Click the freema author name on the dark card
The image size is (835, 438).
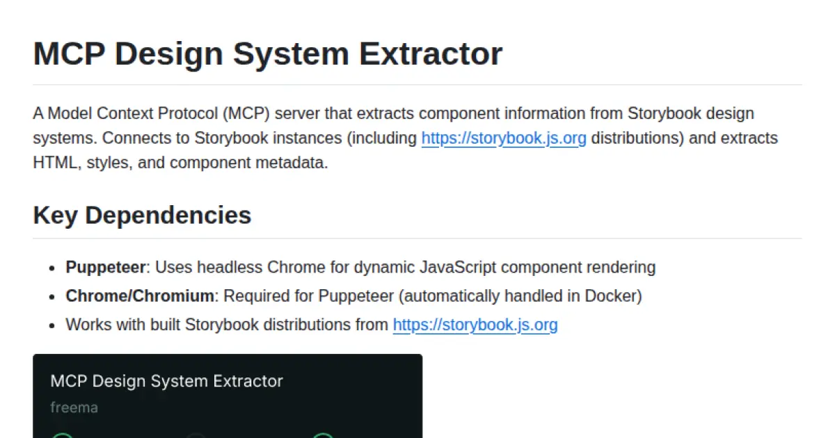click(73, 407)
